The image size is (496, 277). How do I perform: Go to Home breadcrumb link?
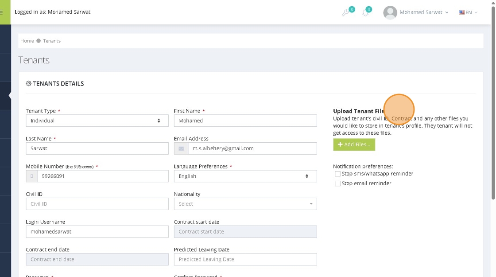27,41
